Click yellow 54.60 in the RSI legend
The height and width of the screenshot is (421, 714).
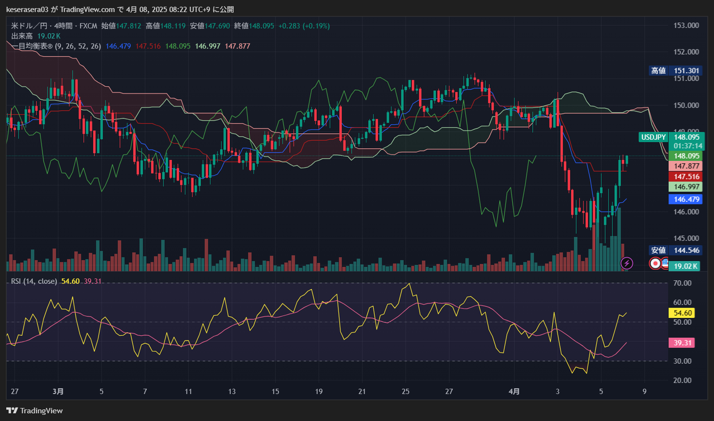tap(70, 281)
